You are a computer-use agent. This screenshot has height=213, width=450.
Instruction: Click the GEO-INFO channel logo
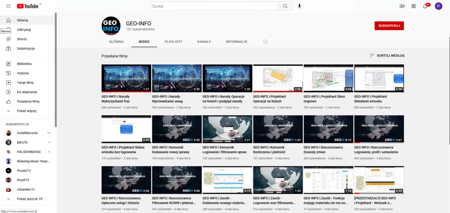coord(111,26)
